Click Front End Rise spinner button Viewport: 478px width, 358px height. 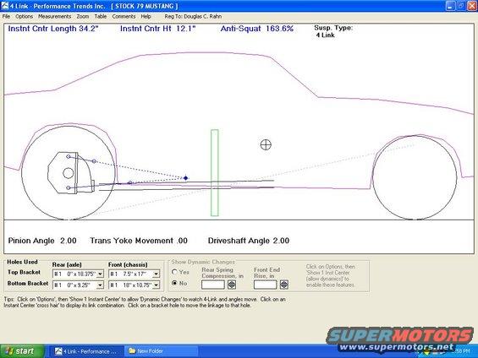[283, 285]
